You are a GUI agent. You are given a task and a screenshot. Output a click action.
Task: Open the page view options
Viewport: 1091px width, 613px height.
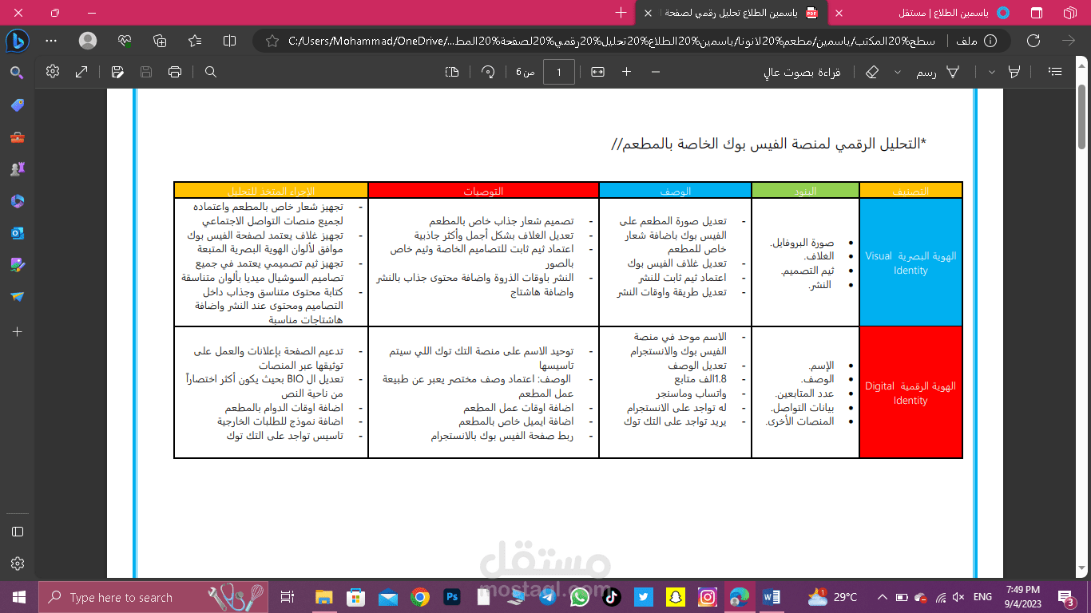coord(452,72)
